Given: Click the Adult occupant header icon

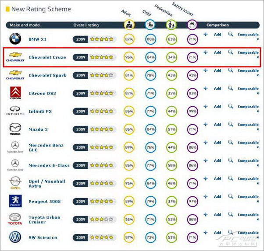Looking at the screenshot, I should [x=129, y=25].
